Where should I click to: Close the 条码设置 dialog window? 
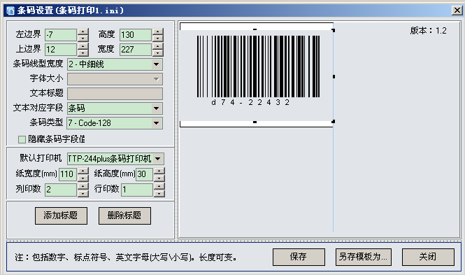pos(457,10)
